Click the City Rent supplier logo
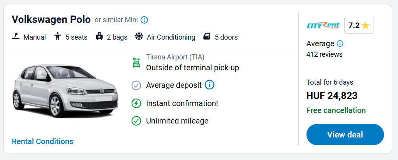Image resolution: width=398 pixels, height=160 pixels. (323, 26)
